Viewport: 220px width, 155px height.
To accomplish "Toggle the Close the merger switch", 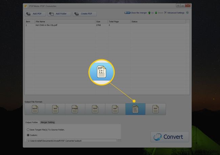I will (127, 13).
